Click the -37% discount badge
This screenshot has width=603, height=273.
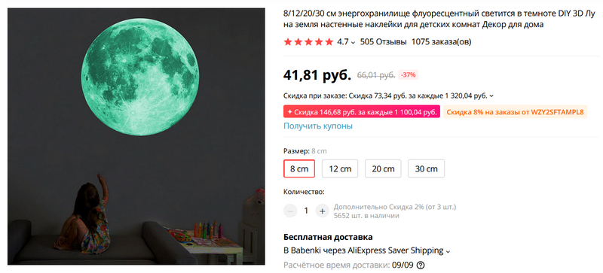click(x=408, y=75)
